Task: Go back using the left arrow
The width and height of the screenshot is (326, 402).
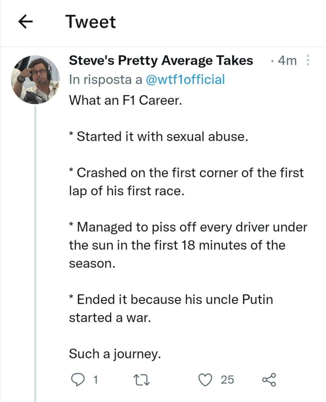Action: point(25,22)
